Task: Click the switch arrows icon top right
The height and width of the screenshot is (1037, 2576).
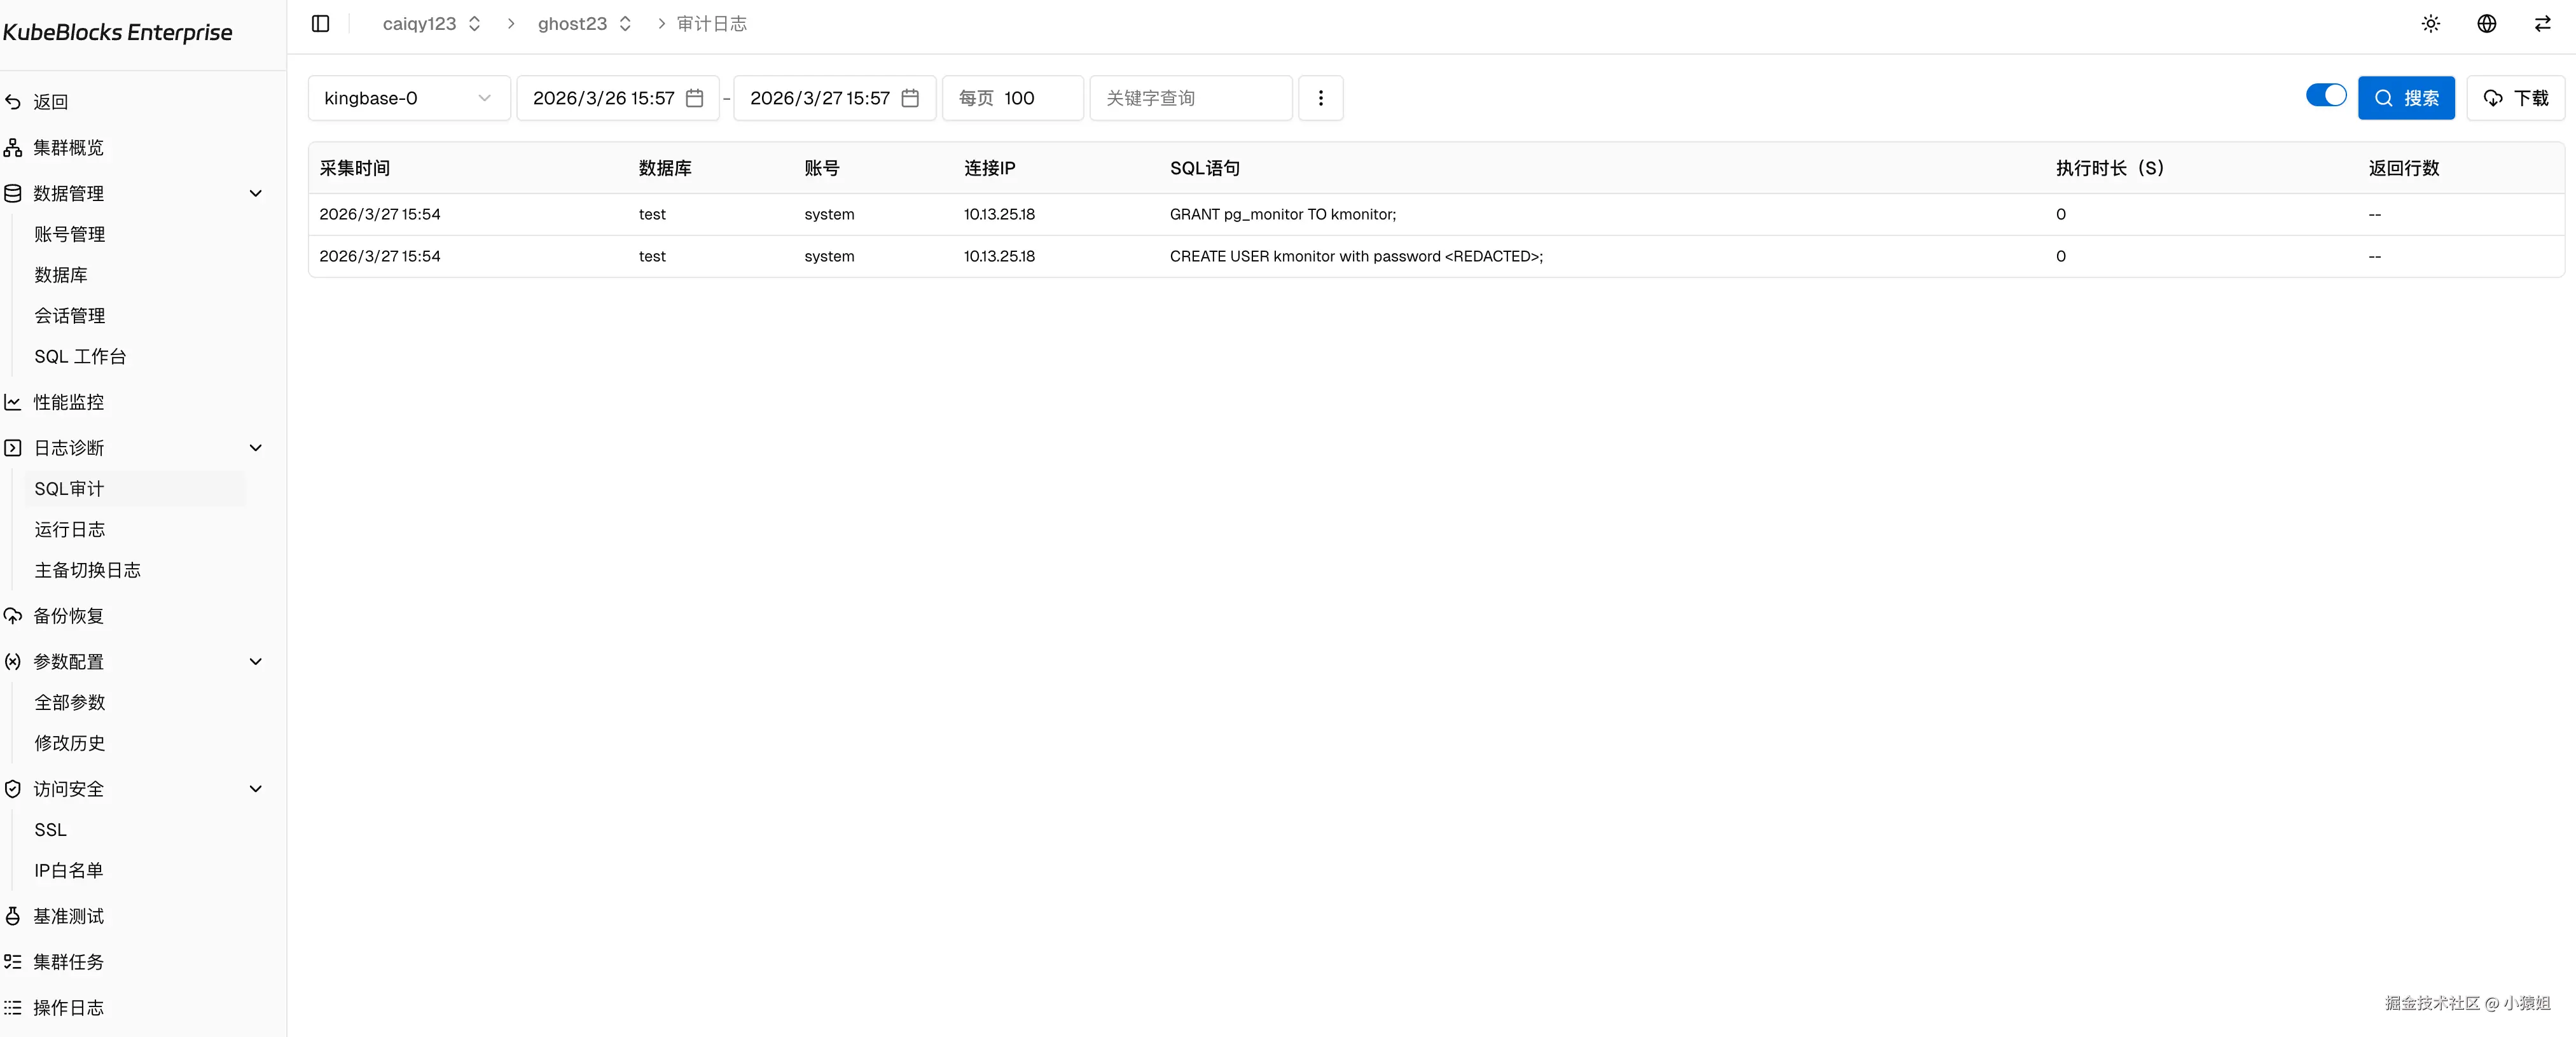Action: point(2542,23)
